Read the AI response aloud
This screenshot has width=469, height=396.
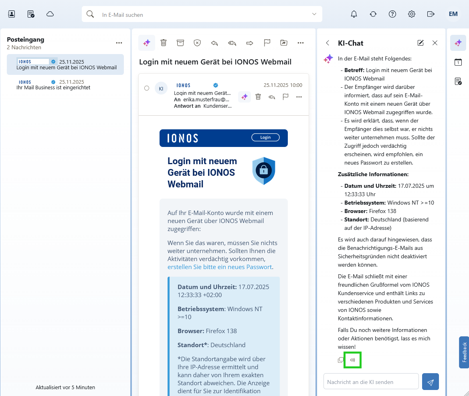pos(352,360)
